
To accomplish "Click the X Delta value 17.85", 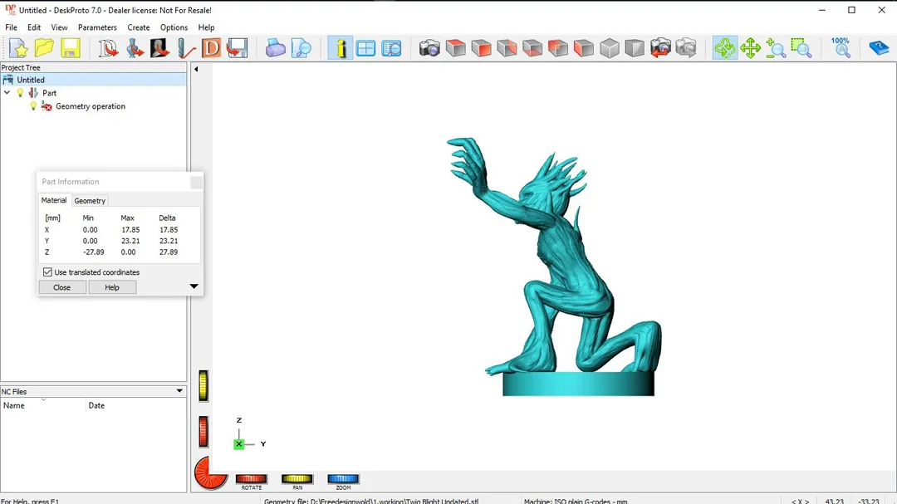I will [168, 229].
